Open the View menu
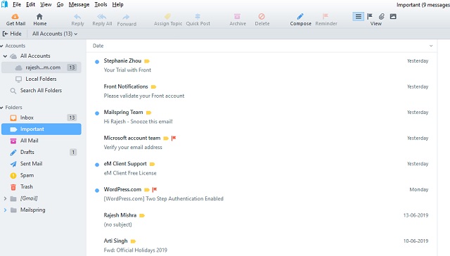Viewport: 450px width, 256px height. (46, 5)
